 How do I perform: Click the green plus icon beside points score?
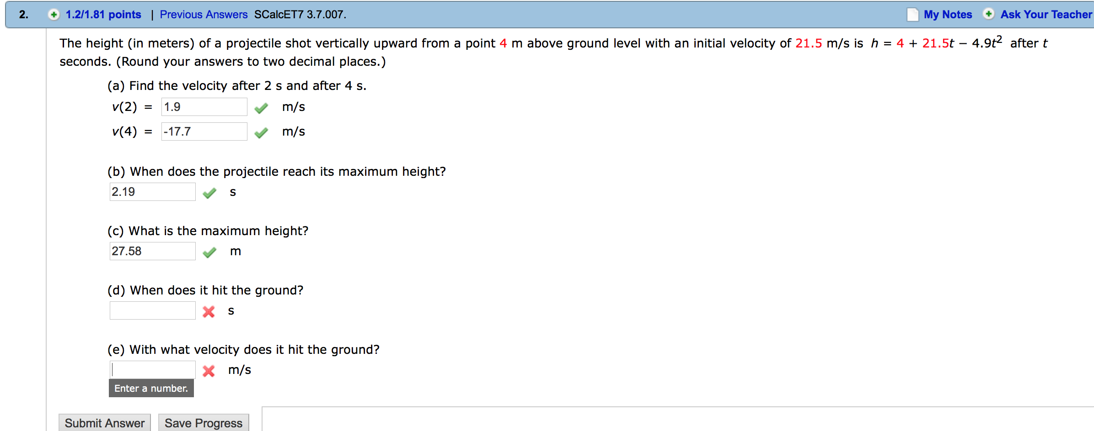pyautogui.click(x=54, y=14)
